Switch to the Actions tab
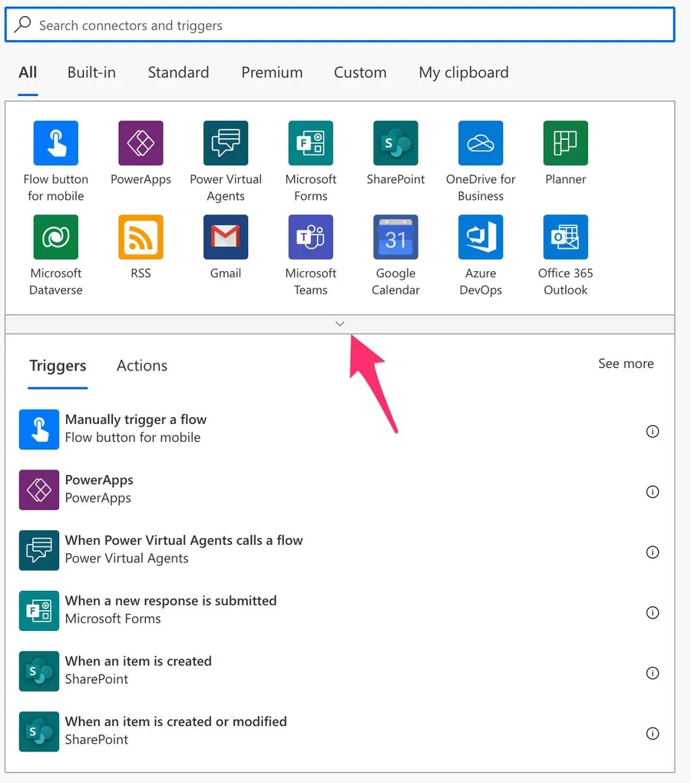 (x=142, y=366)
